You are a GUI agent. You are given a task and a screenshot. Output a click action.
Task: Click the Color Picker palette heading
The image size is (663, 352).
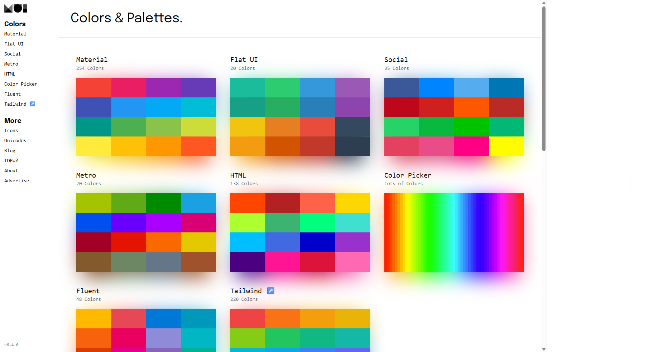(x=408, y=175)
